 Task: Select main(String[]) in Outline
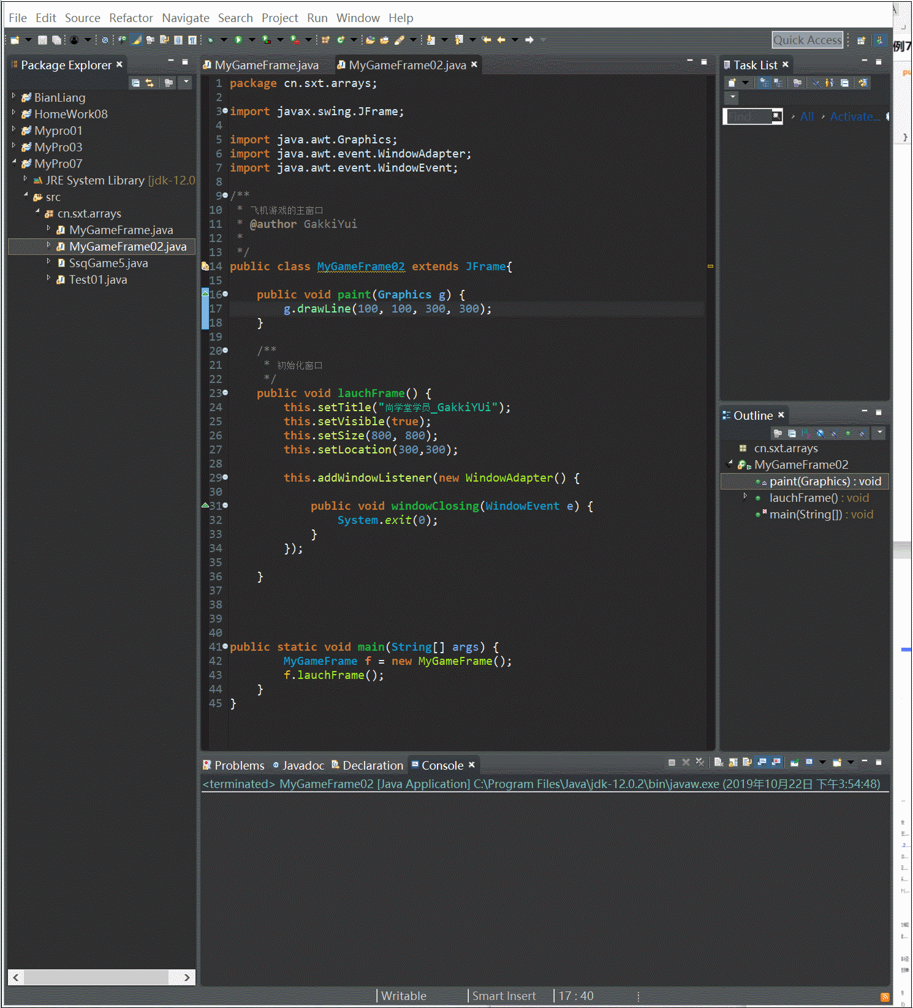click(x=821, y=514)
